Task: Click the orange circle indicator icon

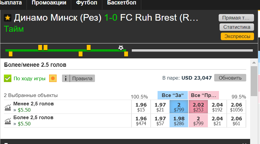Action: click(x=53, y=78)
